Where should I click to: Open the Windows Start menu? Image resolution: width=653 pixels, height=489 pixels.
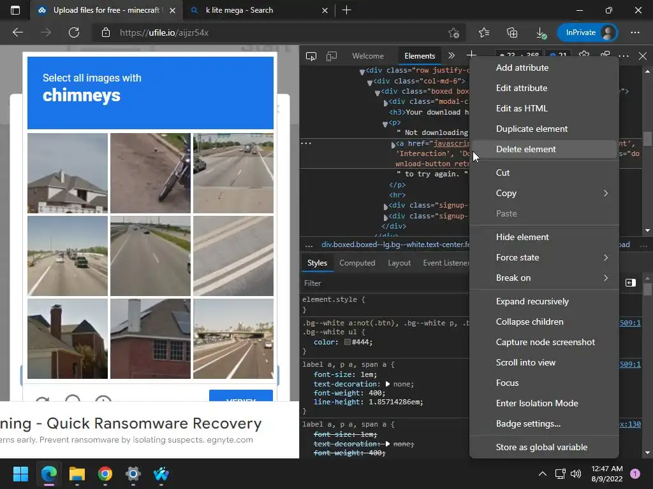coord(21,474)
